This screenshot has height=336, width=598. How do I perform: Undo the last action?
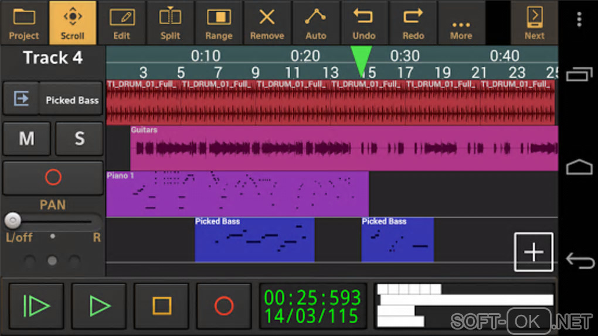[x=364, y=22]
